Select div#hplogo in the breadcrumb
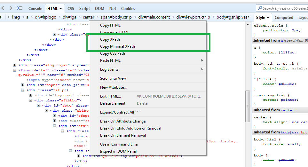 click(x=45, y=17)
